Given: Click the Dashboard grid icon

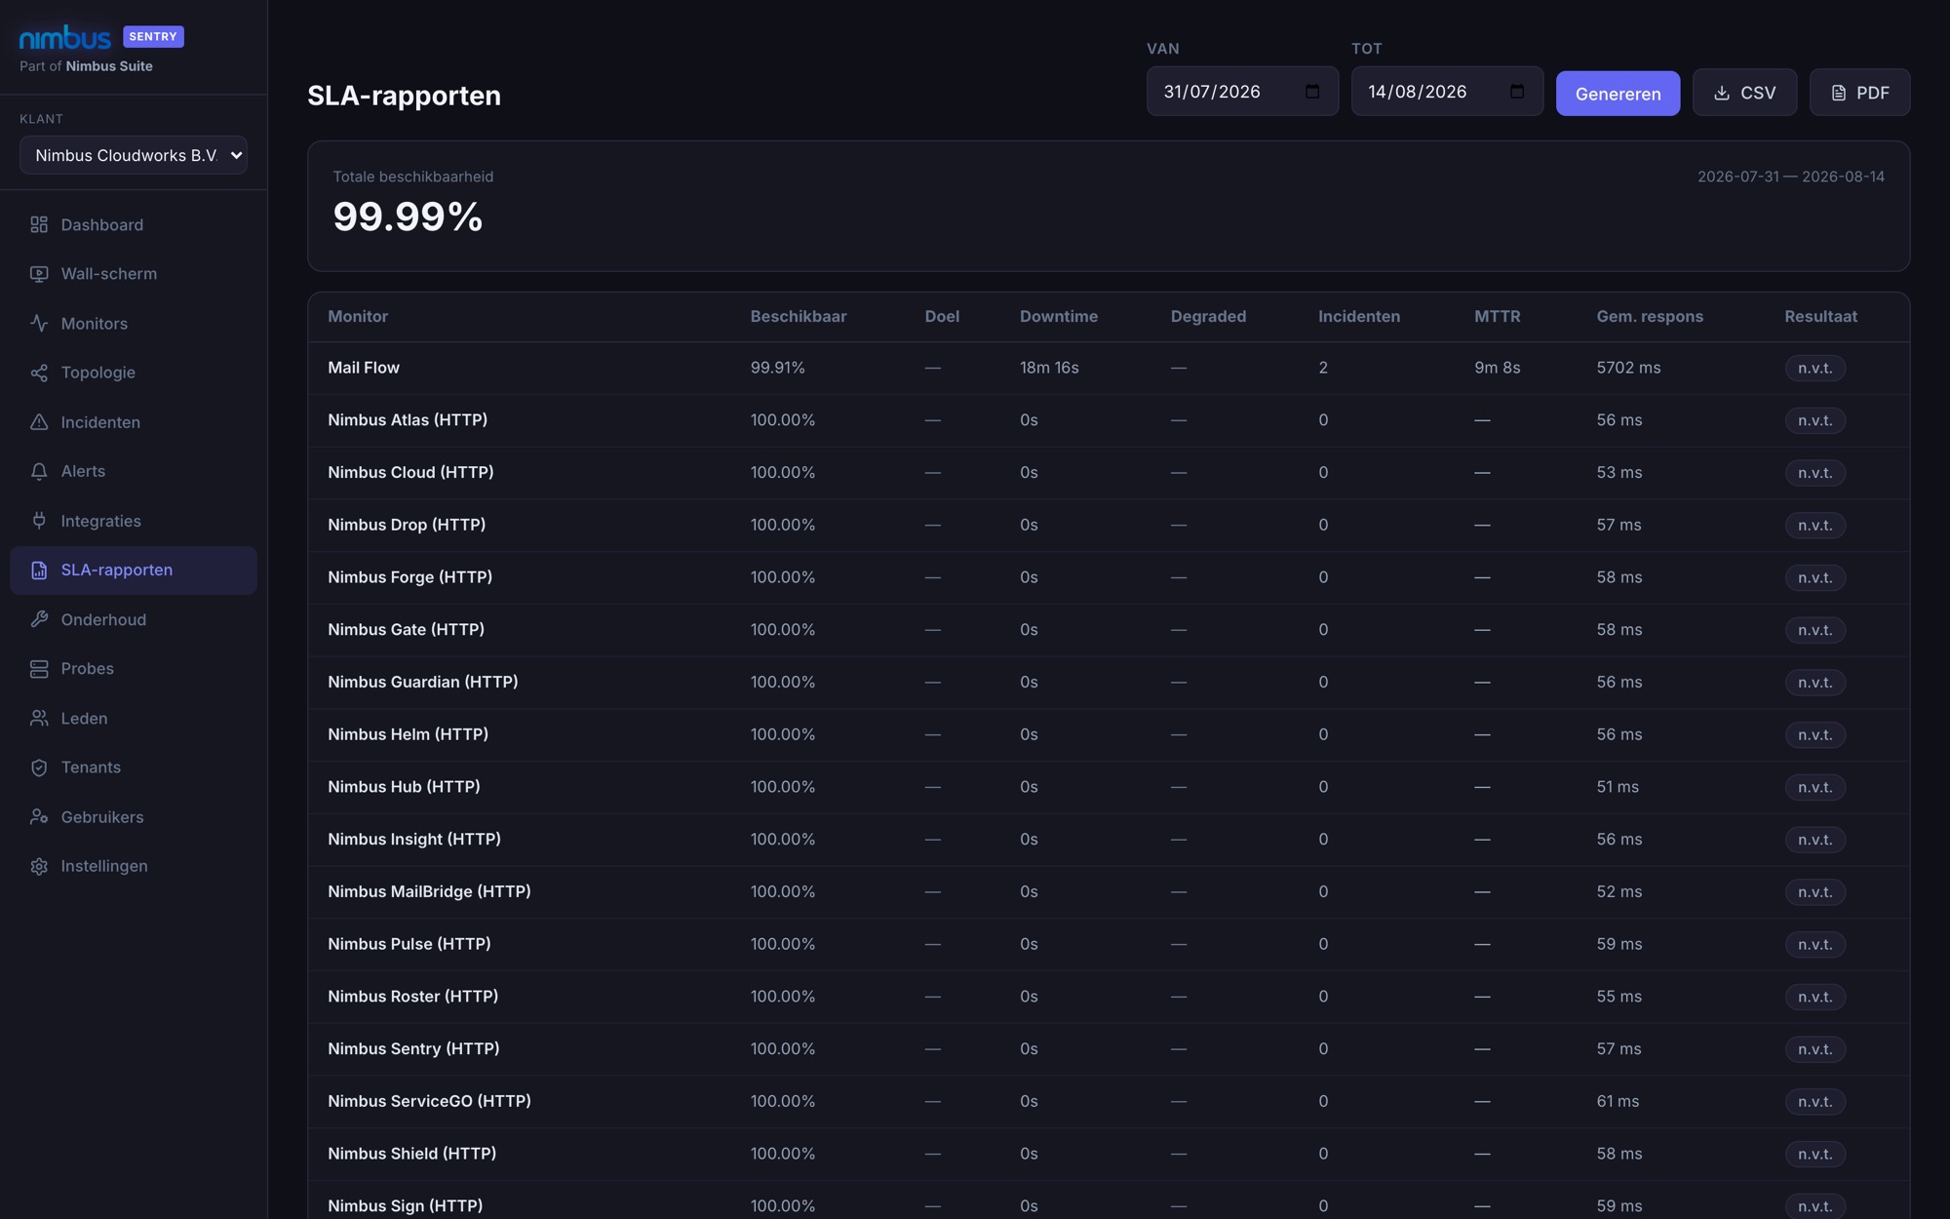Looking at the screenshot, I should (x=39, y=224).
